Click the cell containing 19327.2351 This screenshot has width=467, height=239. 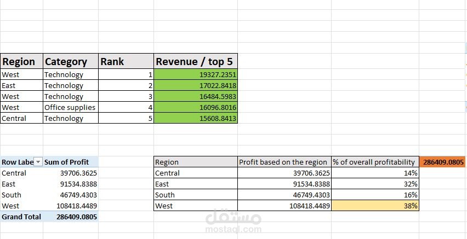196,74
